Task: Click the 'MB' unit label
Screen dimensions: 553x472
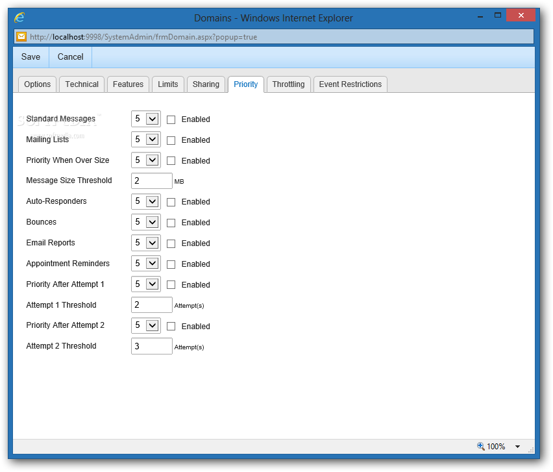Action: coord(179,182)
